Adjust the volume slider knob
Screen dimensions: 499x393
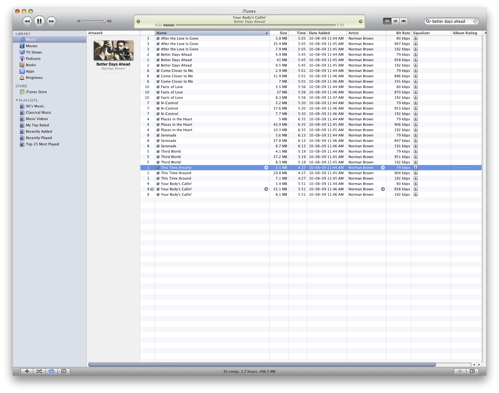[104, 21]
